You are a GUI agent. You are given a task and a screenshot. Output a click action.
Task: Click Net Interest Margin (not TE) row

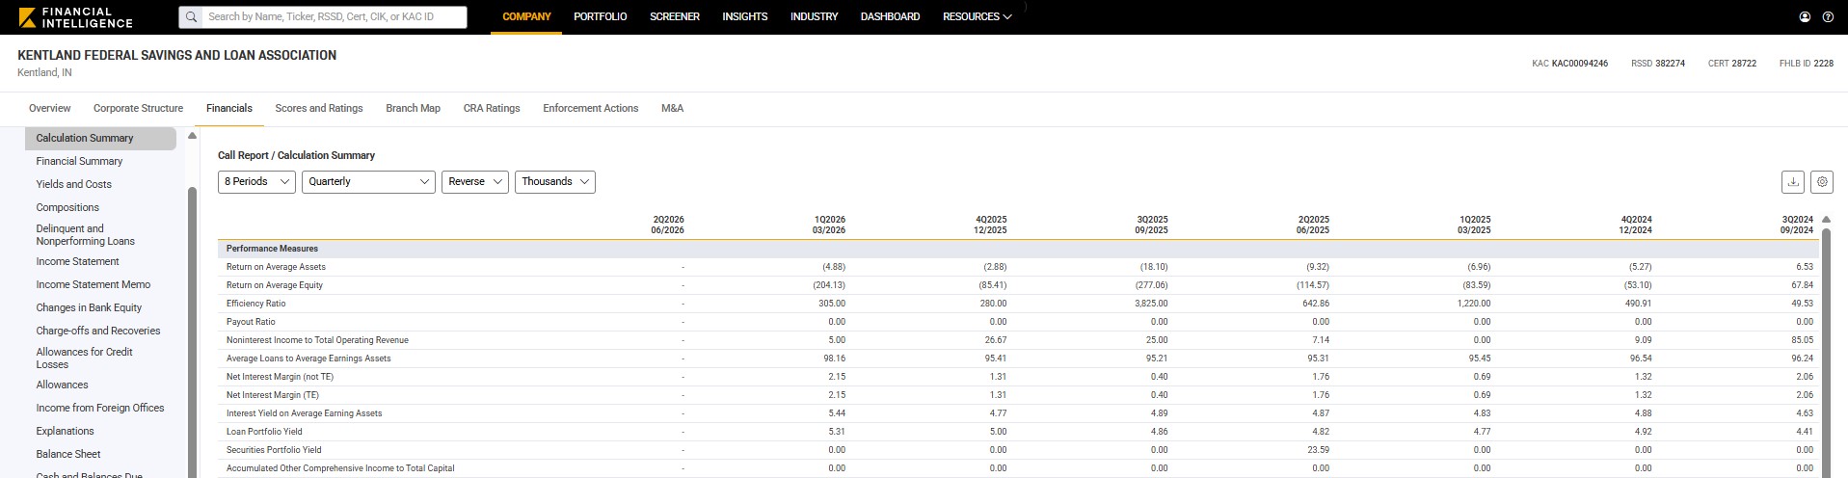pos(1018,377)
